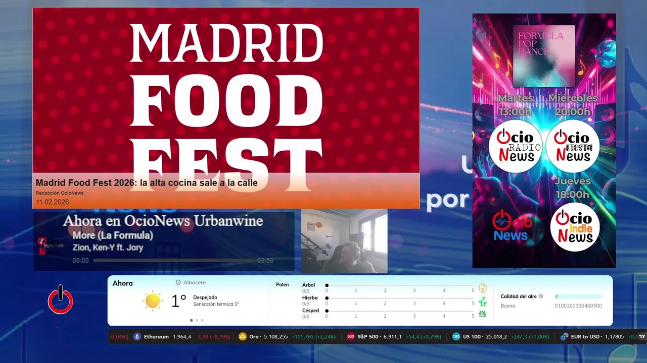This screenshot has height=363, width=647.
Task: Click the artist Zion, Ken-Y ft. Jory
Action: point(108,248)
